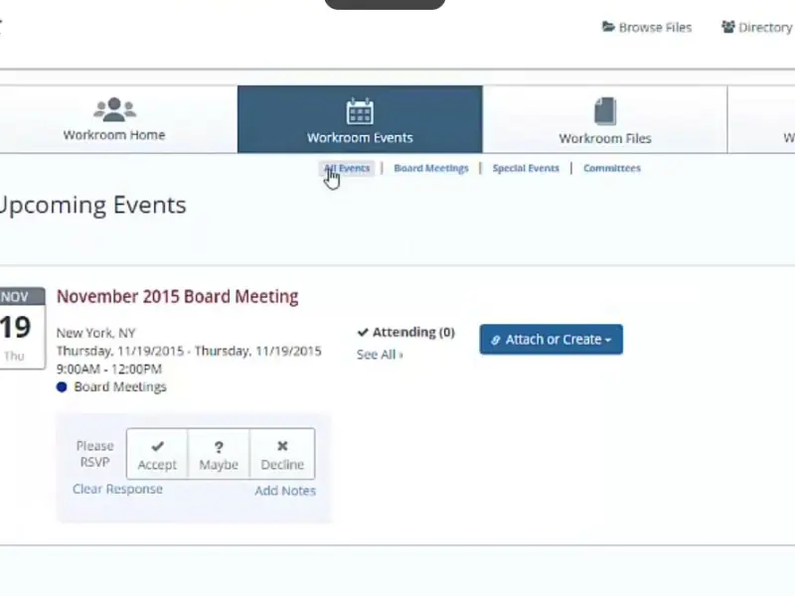Select the All Events filter
Image resolution: width=795 pixels, height=596 pixels.
click(x=347, y=169)
